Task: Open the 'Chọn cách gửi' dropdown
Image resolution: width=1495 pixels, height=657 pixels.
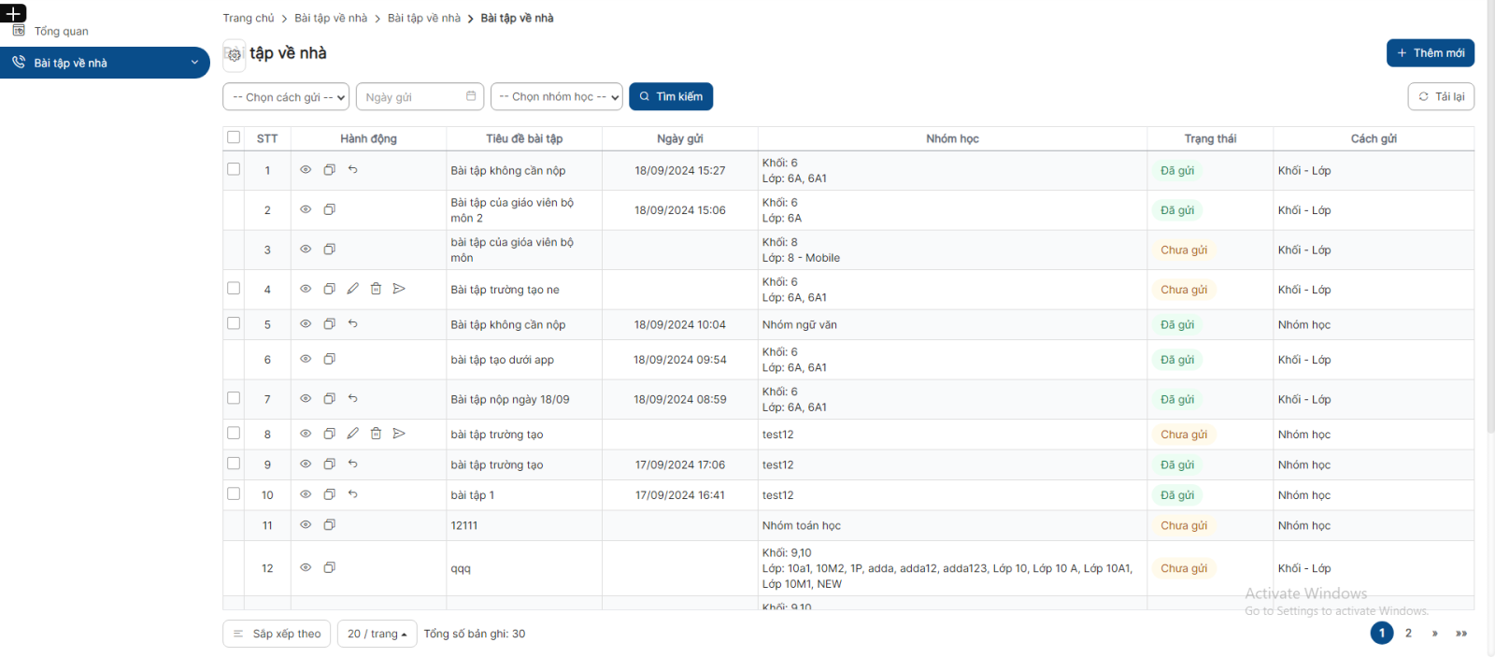Action: (x=286, y=97)
